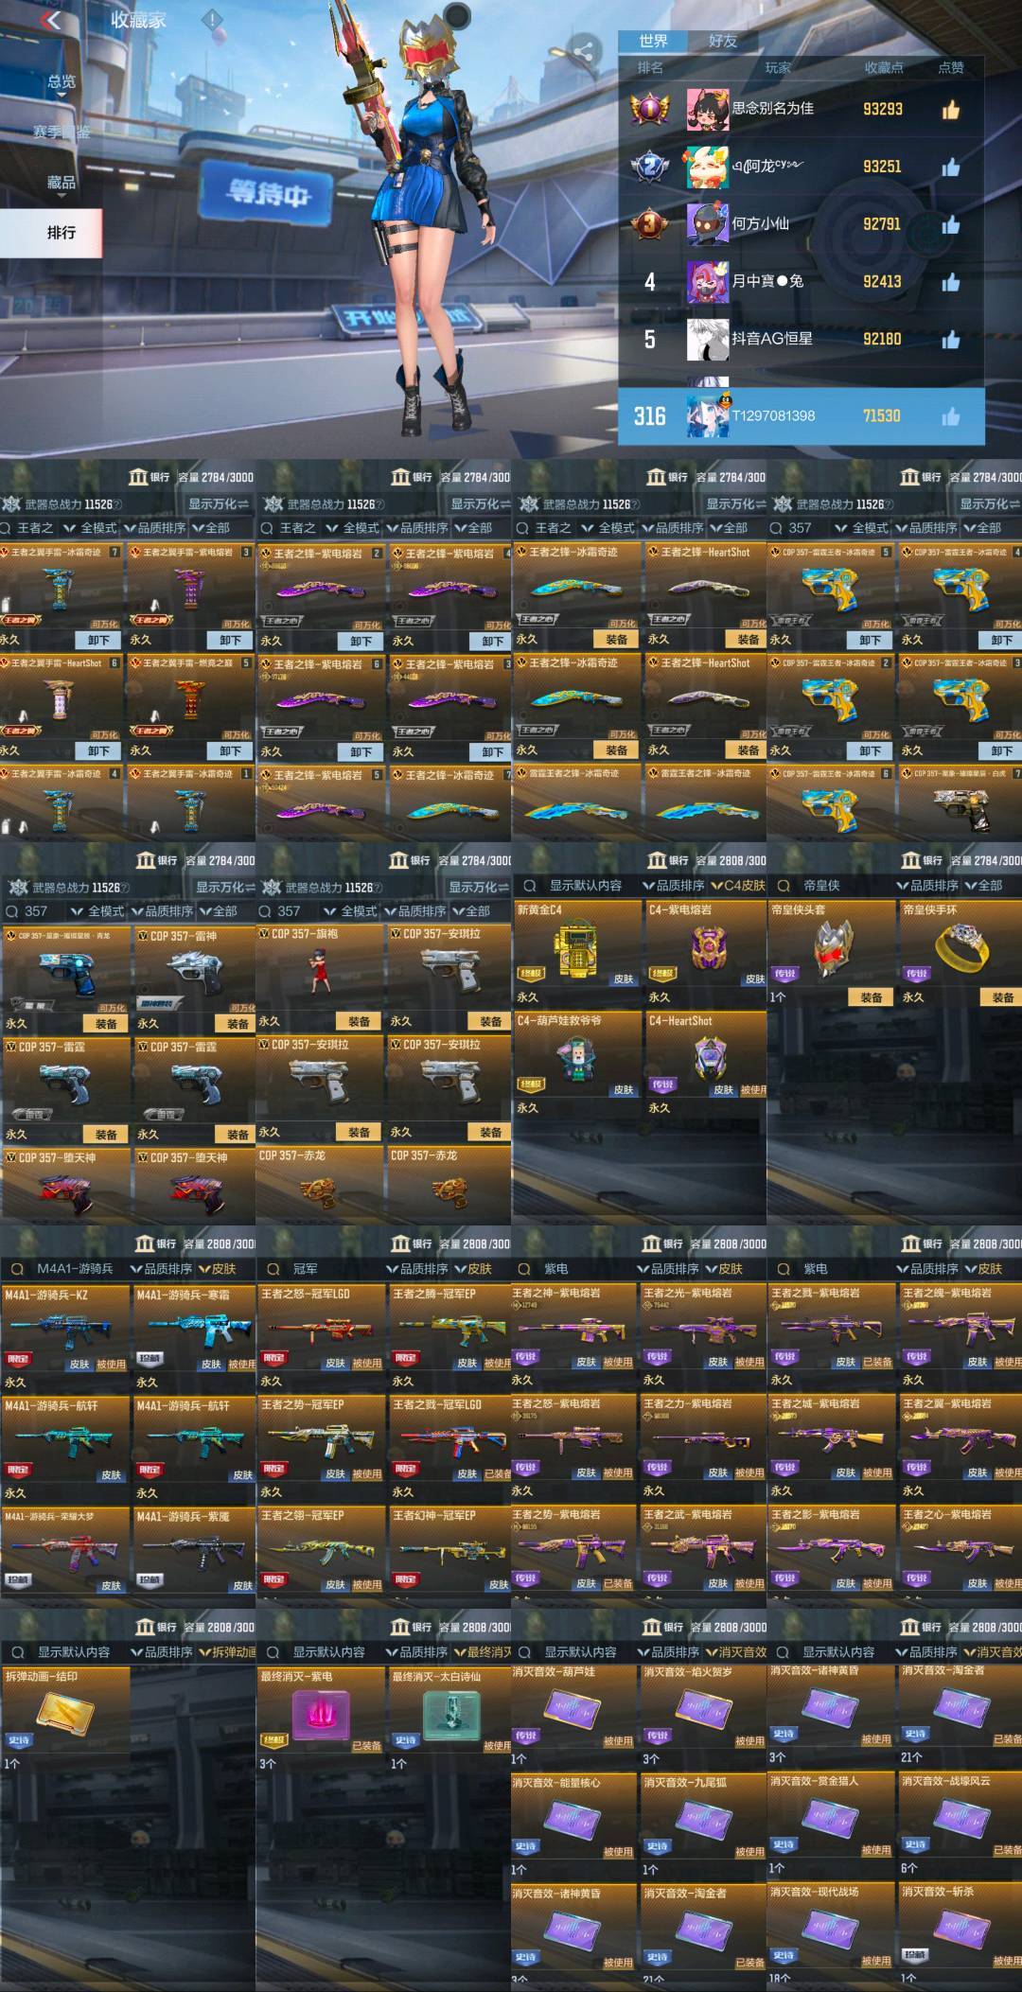Select the 最终消灭-太白诗仙 effect icon
1022x1992 pixels.
tap(452, 1714)
